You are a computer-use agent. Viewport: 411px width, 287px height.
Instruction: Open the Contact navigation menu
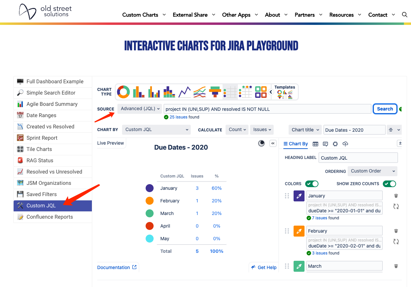tap(382, 15)
